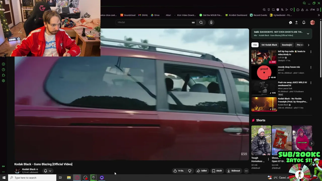Open the sidebar three-dots menu
The height and width of the screenshot is (181, 322).
(4, 172)
